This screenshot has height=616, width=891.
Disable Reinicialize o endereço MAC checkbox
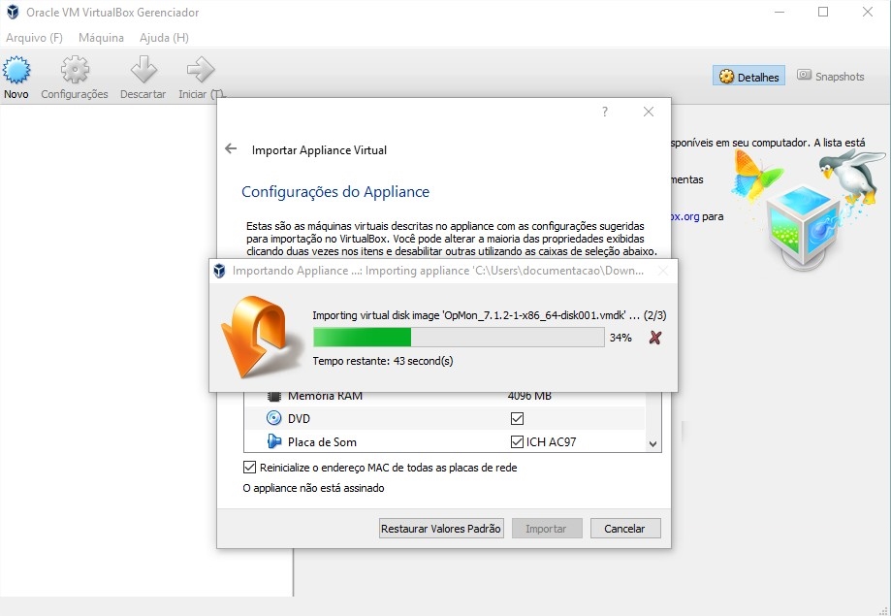[x=249, y=468]
